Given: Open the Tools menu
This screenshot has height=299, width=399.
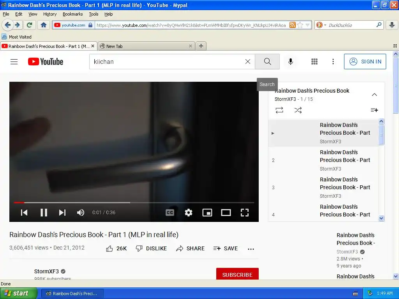Looking at the screenshot, I should (94, 14).
